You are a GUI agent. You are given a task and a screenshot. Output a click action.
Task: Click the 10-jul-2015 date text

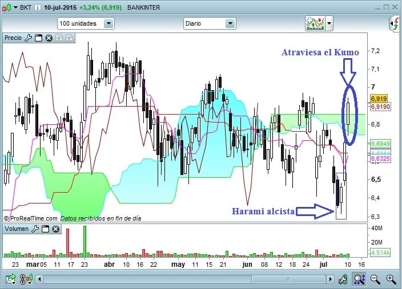(60, 7)
